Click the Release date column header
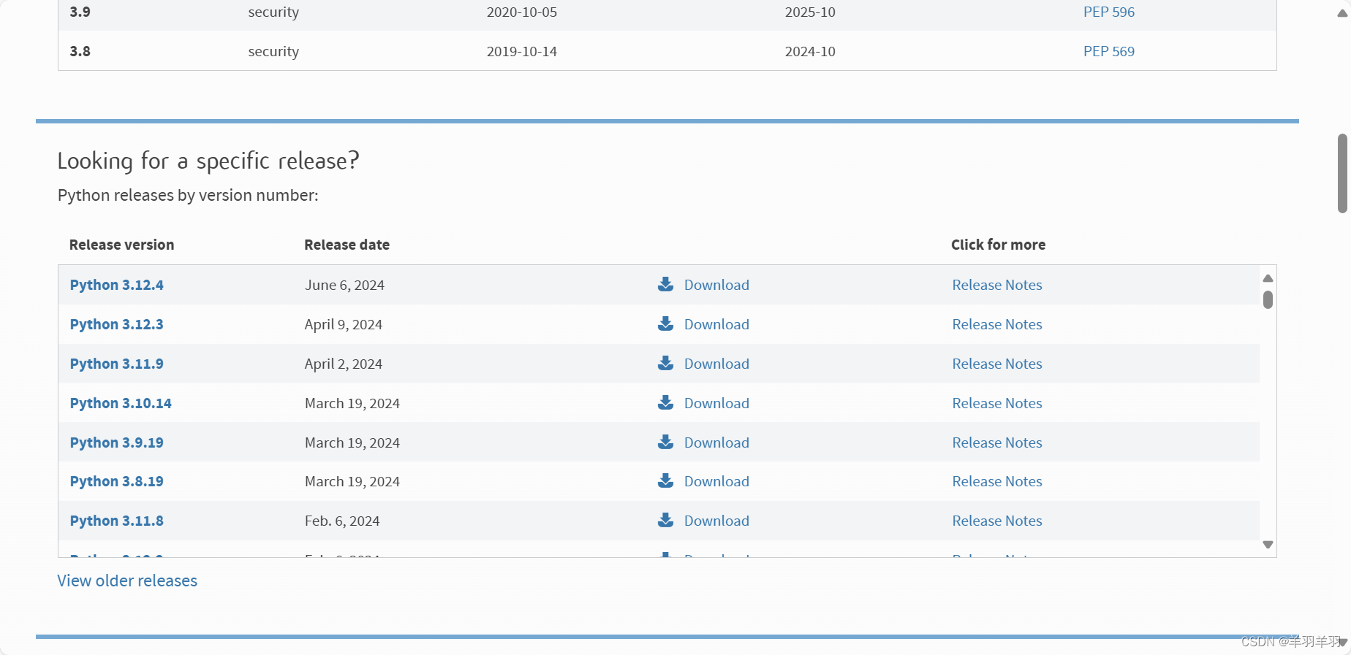The width and height of the screenshot is (1351, 655). [x=347, y=245]
